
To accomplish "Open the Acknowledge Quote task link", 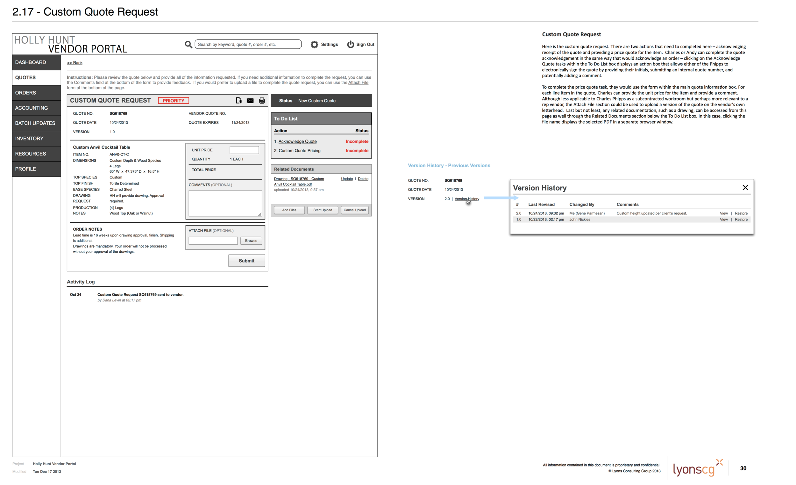I will coord(297,141).
